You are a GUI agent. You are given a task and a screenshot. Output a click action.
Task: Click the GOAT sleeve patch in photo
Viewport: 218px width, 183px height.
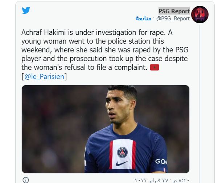pos(161,162)
